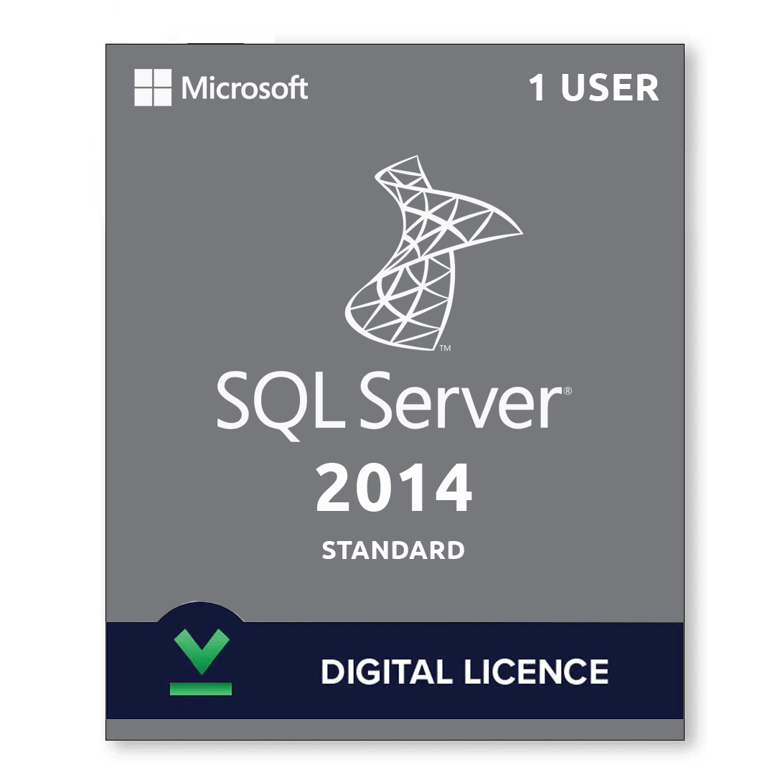Click the green download arrow icon

coord(201,662)
